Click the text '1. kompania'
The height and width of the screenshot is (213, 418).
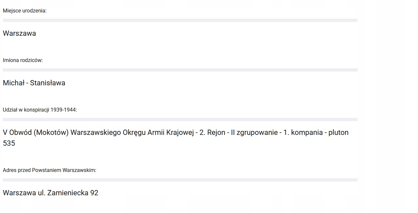[x=303, y=133]
